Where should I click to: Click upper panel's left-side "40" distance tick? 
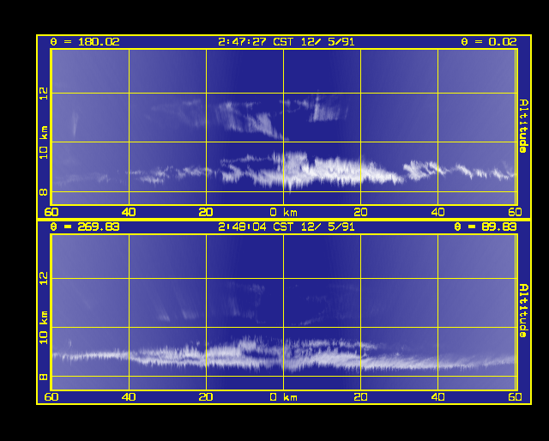pyautogui.click(x=129, y=212)
